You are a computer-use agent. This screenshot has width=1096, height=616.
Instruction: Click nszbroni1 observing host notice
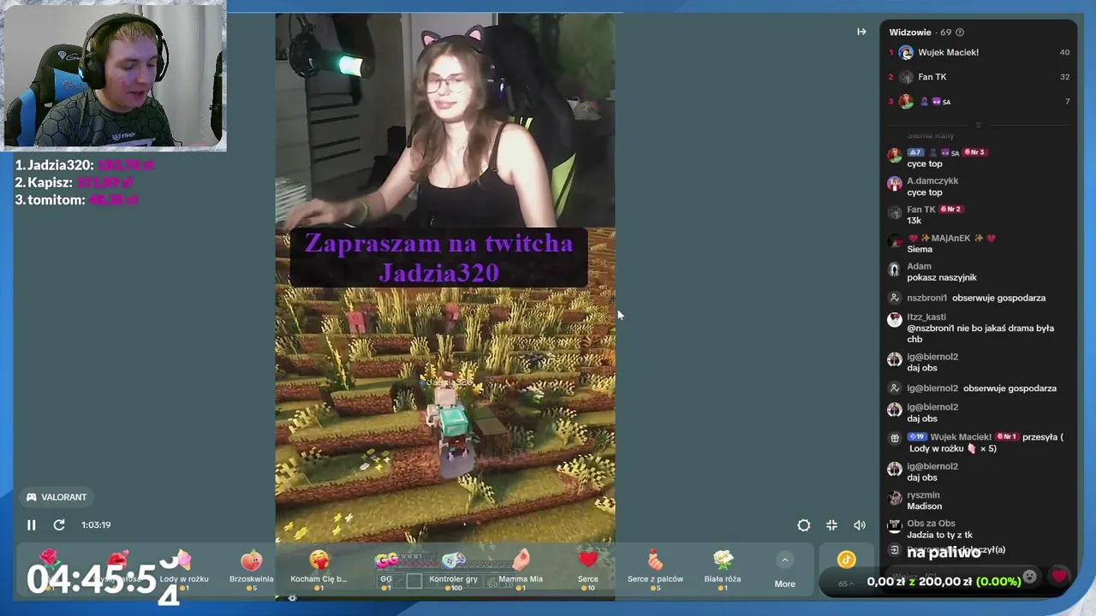tap(976, 298)
